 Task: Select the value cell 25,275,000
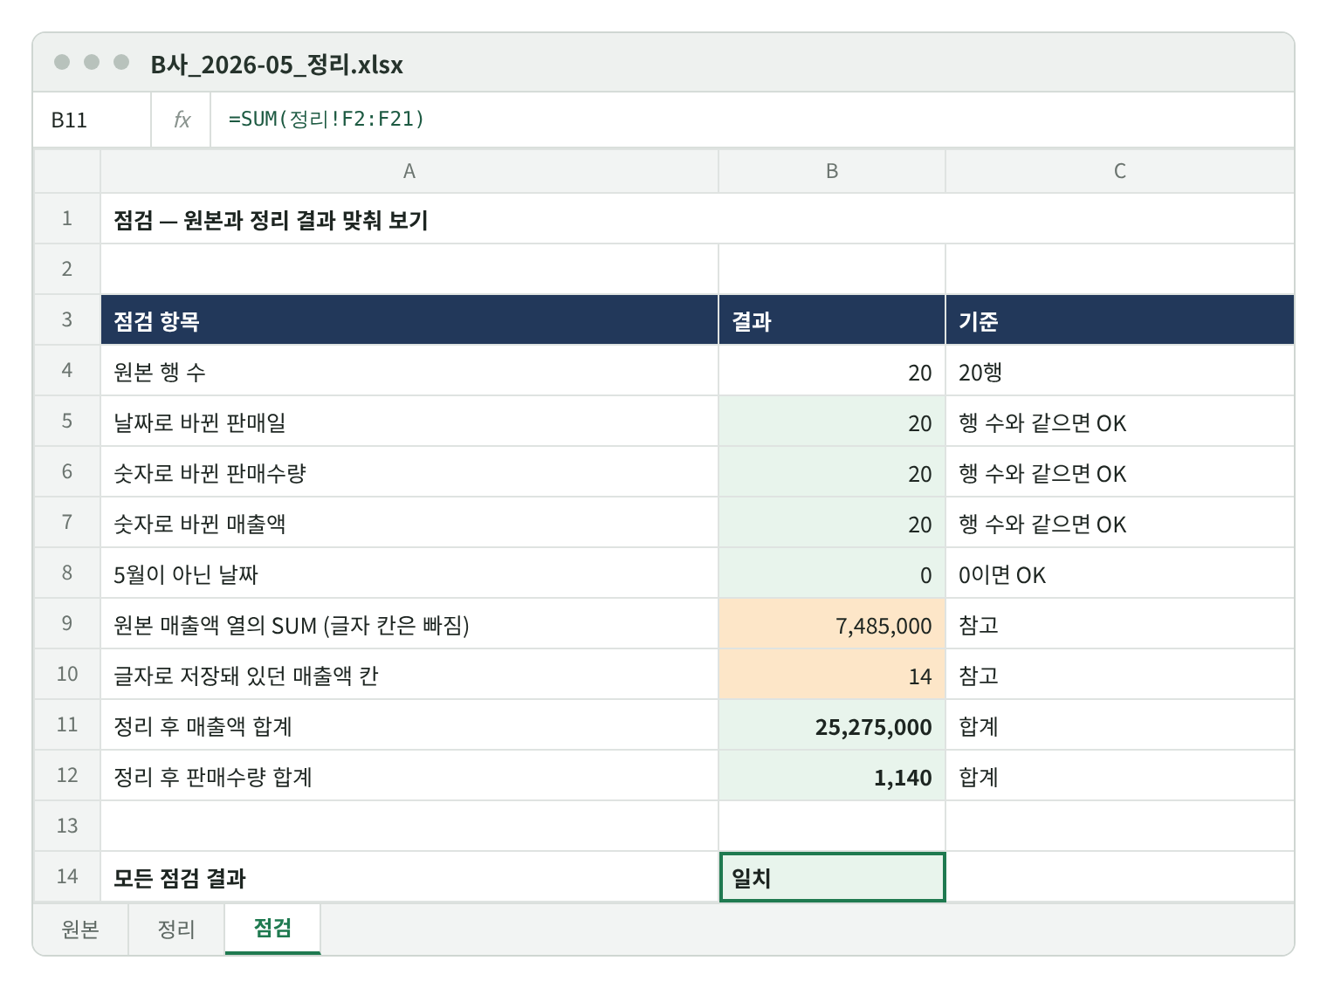pyautogui.click(x=832, y=725)
